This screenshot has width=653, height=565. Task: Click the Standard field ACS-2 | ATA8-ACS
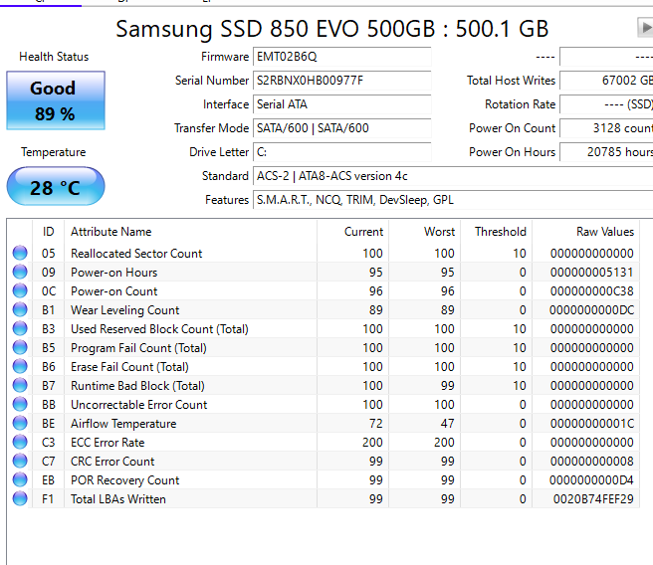click(x=453, y=176)
